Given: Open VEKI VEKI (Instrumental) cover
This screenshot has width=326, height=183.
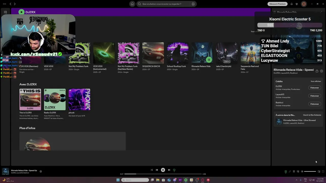Looking at the screenshot, I should (104, 53).
